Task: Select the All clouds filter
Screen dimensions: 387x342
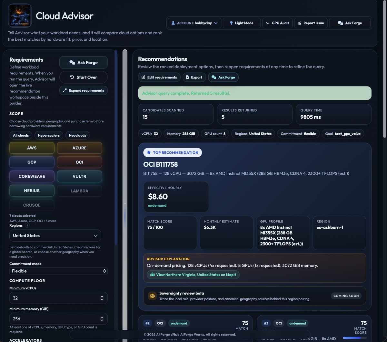Action: pyautogui.click(x=21, y=135)
